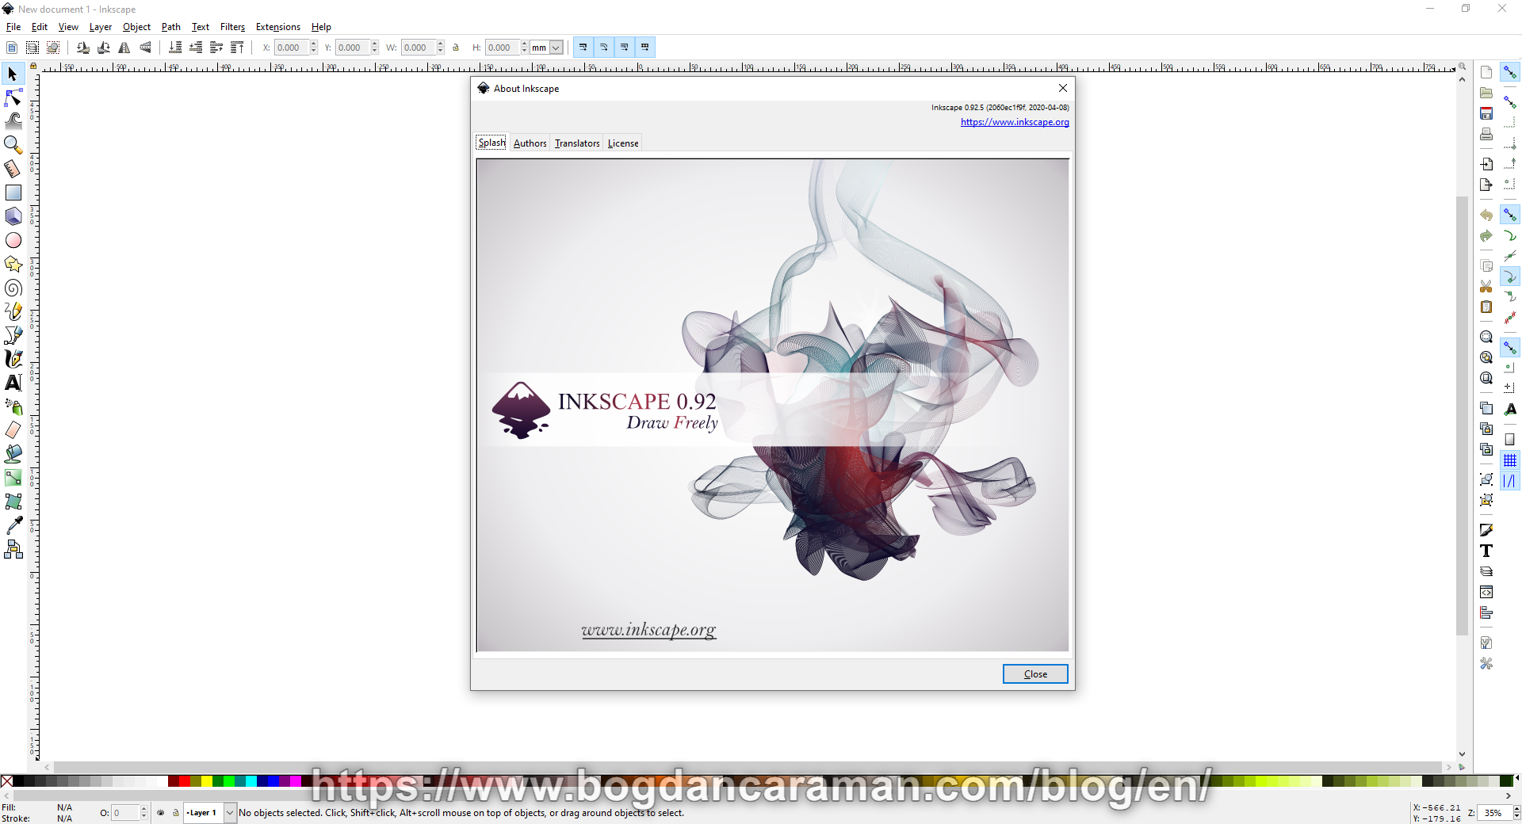Viewport: 1522px width, 824px height.
Task: Toggle current layer lock icon
Action: pos(176,812)
